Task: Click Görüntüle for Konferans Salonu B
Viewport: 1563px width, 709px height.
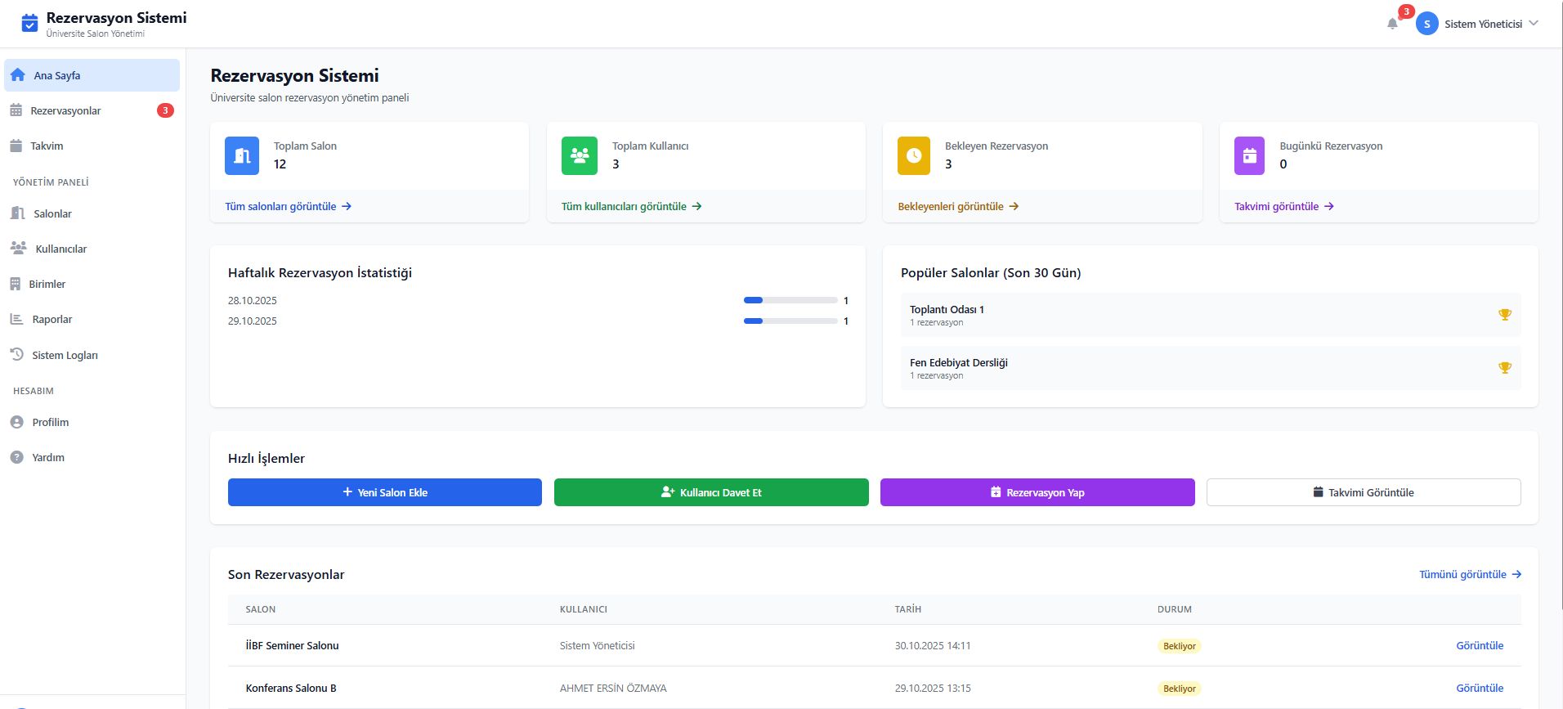Action: pyautogui.click(x=1480, y=688)
